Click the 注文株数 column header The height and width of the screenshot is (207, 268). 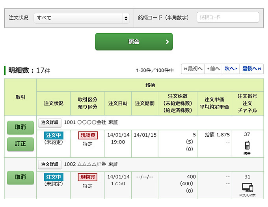(x=178, y=103)
